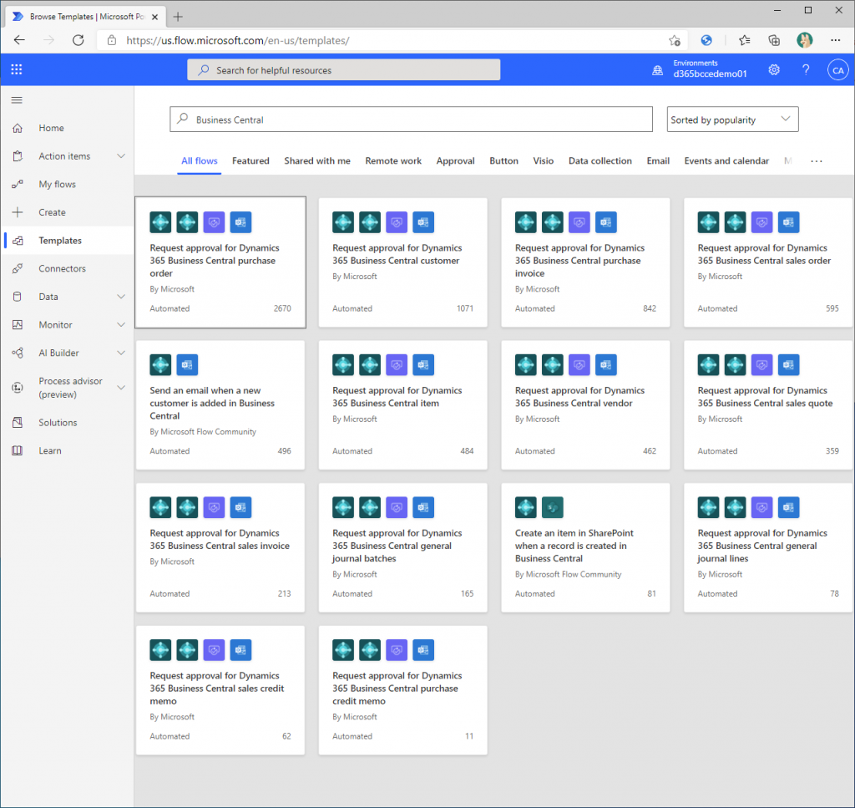Image resolution: width=855 pixels, height=808 pixels.
Task: Open the sales invoice approval template
Action: point(220,547)
